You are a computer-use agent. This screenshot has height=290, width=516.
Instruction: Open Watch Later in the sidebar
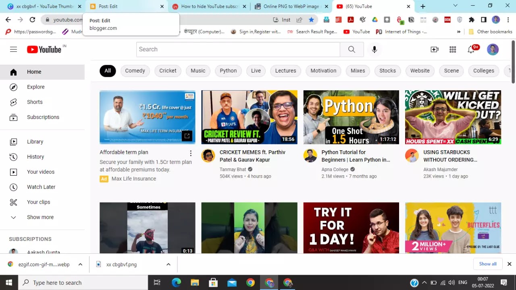tap(42, 187)
